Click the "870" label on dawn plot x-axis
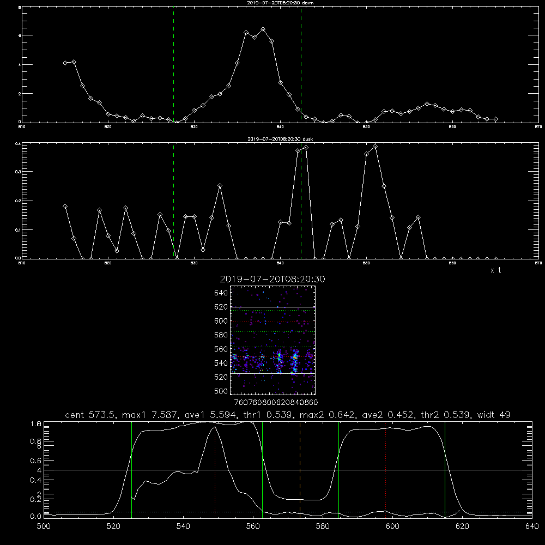The image size is (545, 545). (x=538, y=127)
